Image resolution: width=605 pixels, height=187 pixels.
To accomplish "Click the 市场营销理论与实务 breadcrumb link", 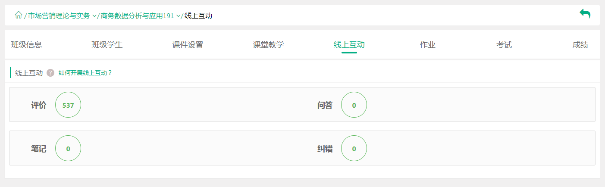I will 59,16.
